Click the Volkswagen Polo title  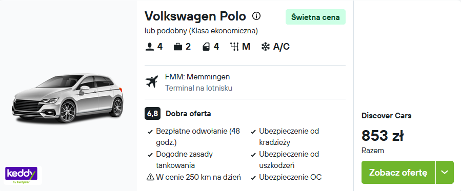coord(195,16)
